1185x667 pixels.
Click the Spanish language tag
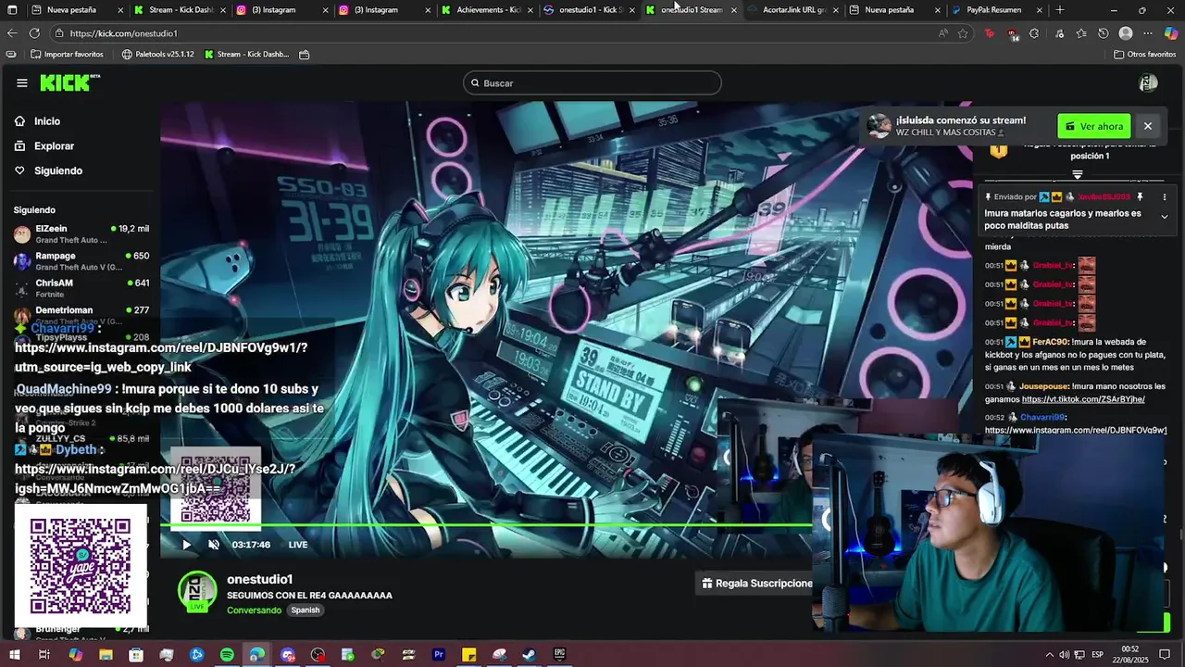(x=305, y=610)
